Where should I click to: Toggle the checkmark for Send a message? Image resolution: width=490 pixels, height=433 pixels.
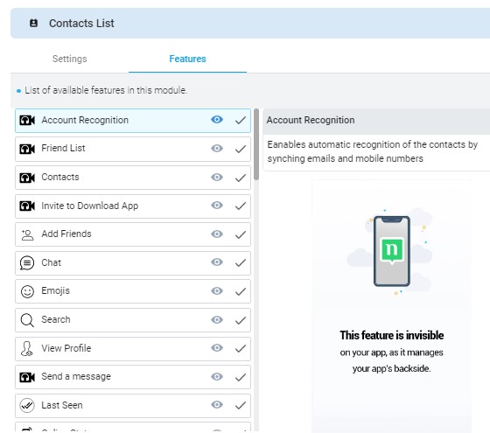pyautogui.click(x=241, y=377)
